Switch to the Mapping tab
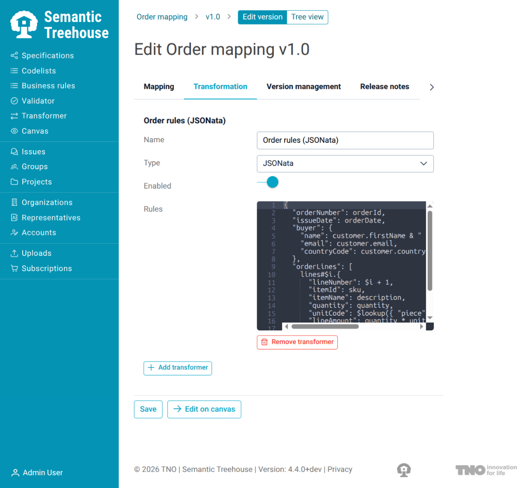The width and height of the screenshot is (532, 488). pyautogui.click(x=159, y=87)
